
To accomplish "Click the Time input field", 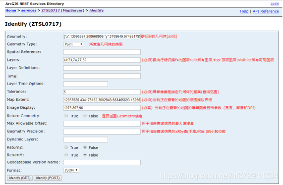I will point(102,76).
